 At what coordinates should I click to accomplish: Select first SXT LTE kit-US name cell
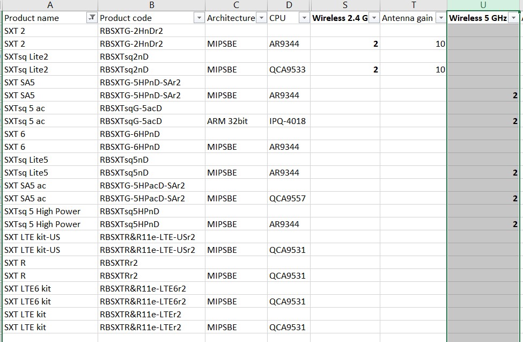pyautogui.click(x=50, y=237)
